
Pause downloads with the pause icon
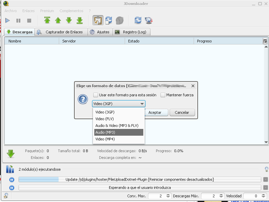click(x=18, y=21)
